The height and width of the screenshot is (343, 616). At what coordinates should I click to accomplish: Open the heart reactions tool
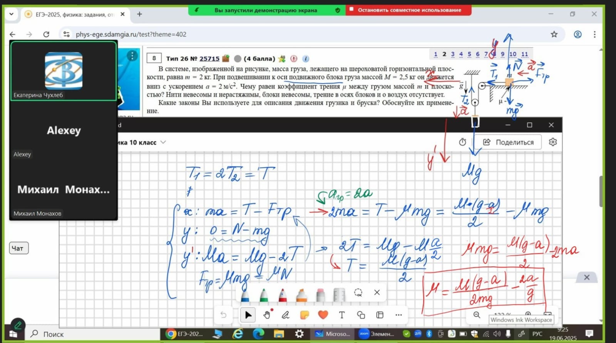pos(323,315)
